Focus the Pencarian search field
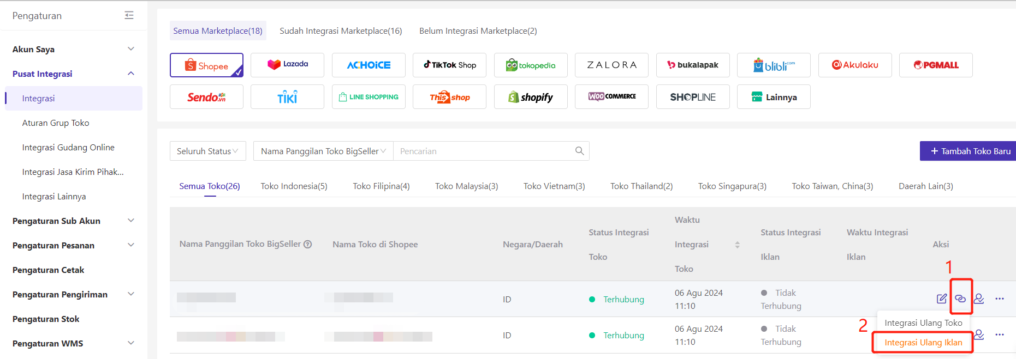Screen dimensions: 1016x359 [483, 151]
